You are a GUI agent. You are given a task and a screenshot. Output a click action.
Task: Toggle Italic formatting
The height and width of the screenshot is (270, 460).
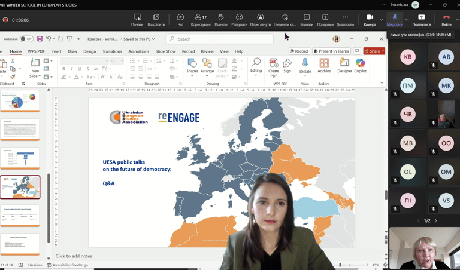click(71, 69)
